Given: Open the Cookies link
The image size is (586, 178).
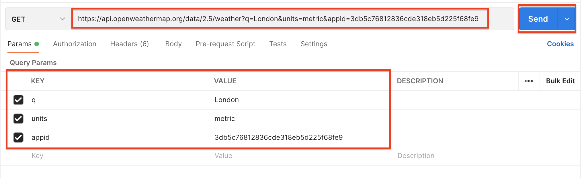Looking at the screenshot, I should 560,44.
